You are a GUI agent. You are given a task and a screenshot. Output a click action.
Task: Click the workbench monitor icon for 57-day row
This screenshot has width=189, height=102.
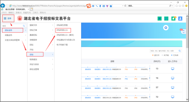pyautogui.click(x=173, y=88)
